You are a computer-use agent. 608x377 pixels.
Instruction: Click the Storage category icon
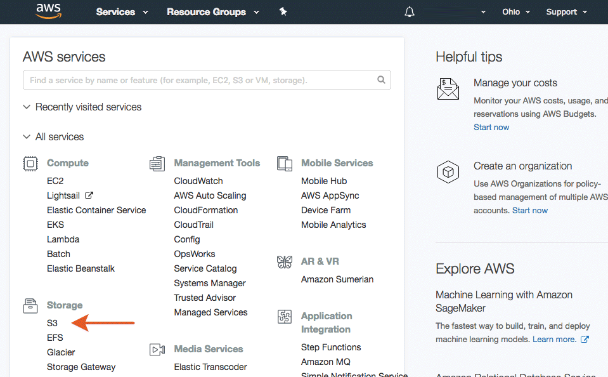pos(30,305)
